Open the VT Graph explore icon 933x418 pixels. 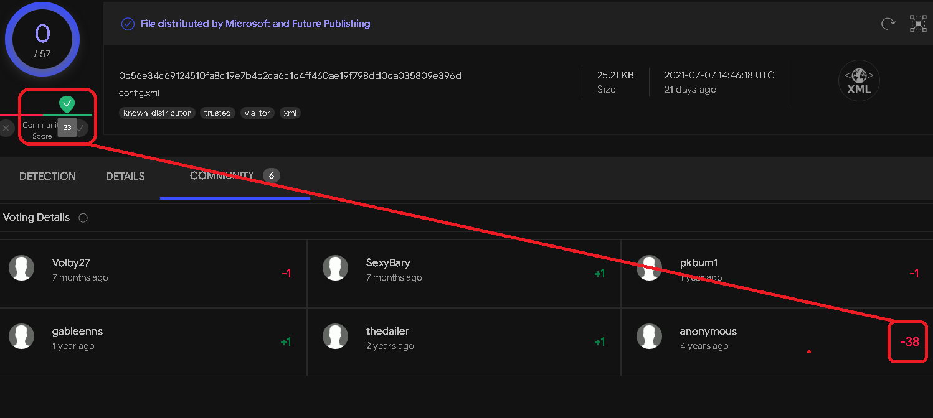917,24
